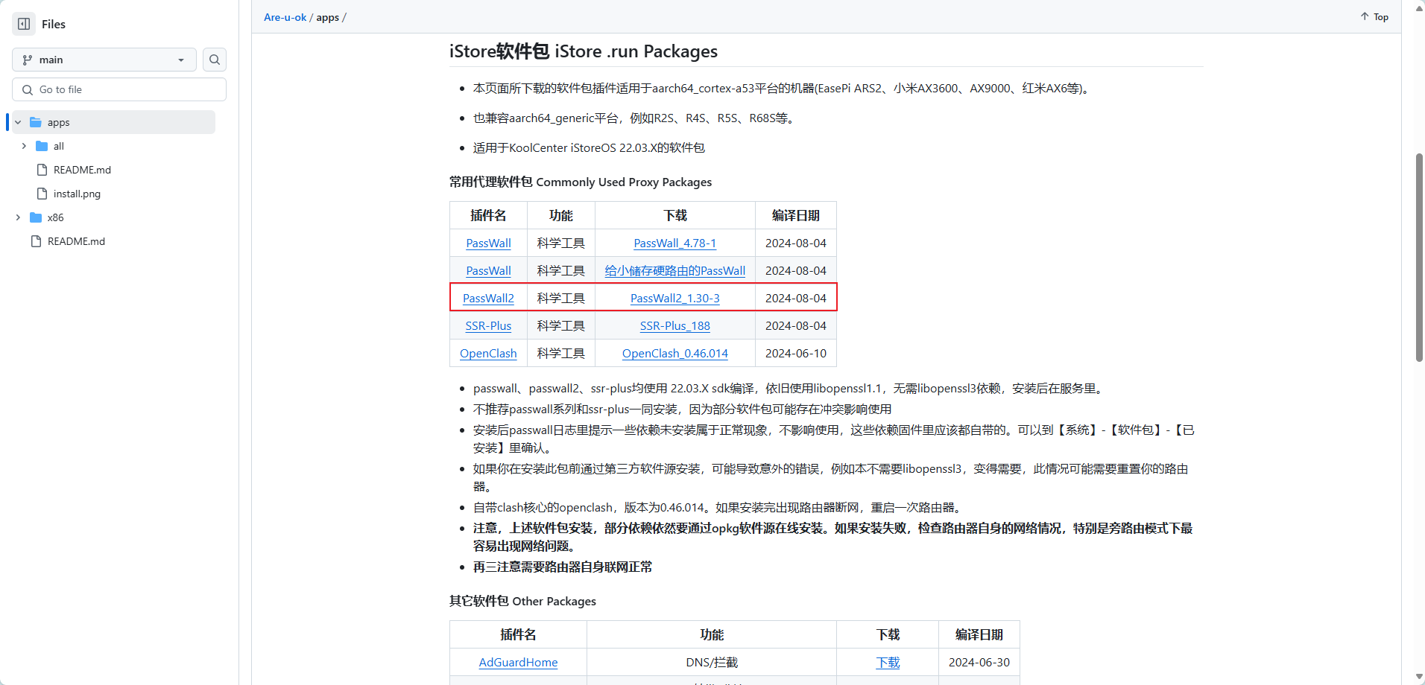Click the apps folder icon in sidebar

click(x=35, y=122)
